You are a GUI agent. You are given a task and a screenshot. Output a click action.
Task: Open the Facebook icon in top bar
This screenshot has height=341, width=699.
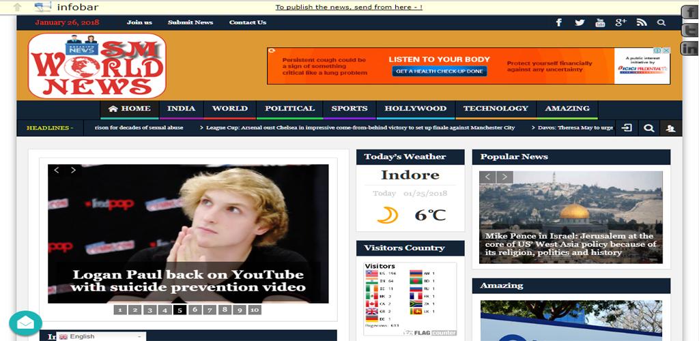(x=558, y=23)
